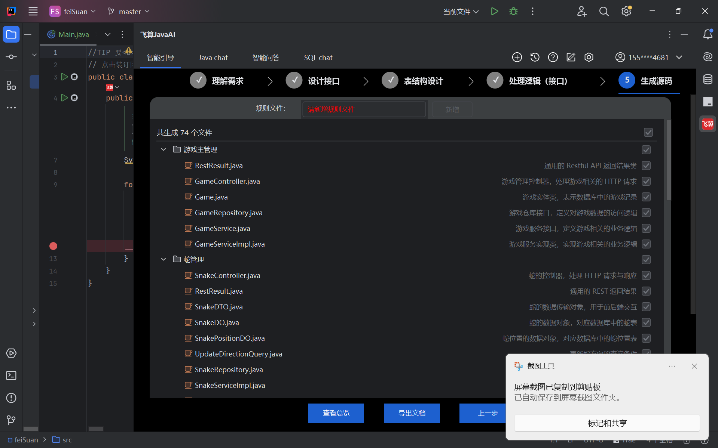
Task: Open the Git tool window icon
Action: [11, 420]
